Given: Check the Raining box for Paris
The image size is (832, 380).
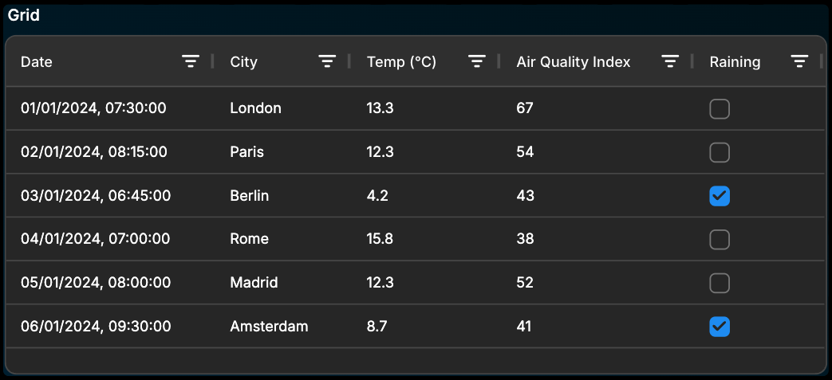Looking at the screenshot, I should click(720, 153).
